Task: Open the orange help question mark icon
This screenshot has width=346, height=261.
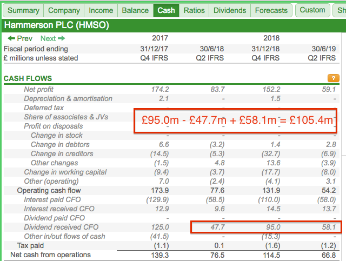Action: (x=333, y=78)
